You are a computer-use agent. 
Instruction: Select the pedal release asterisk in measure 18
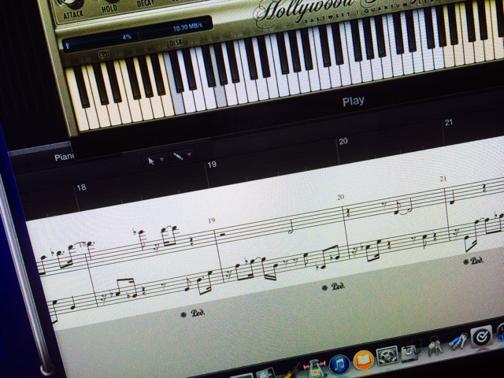point(183,315)
